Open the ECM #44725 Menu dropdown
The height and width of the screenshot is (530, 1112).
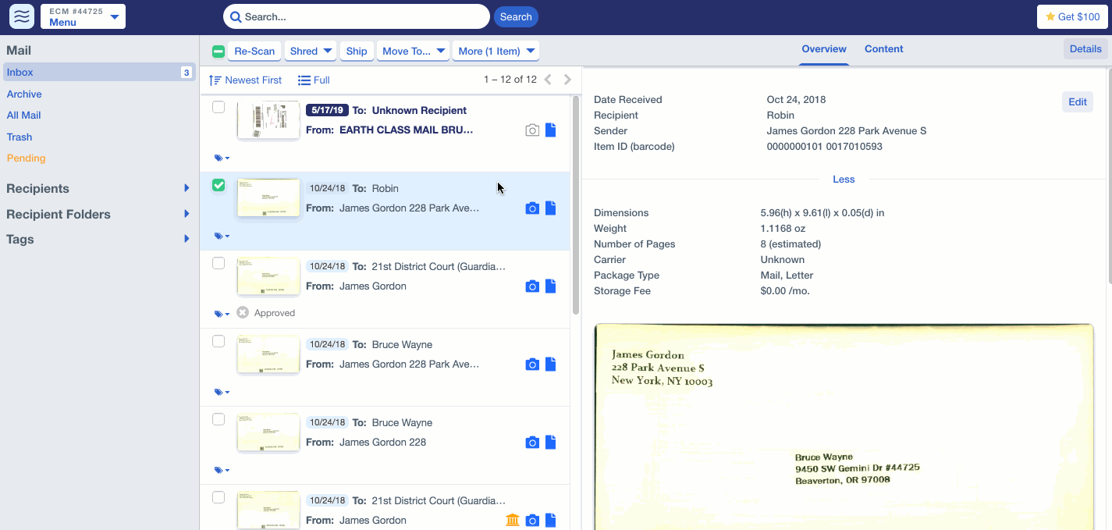[x=83, y=16]
